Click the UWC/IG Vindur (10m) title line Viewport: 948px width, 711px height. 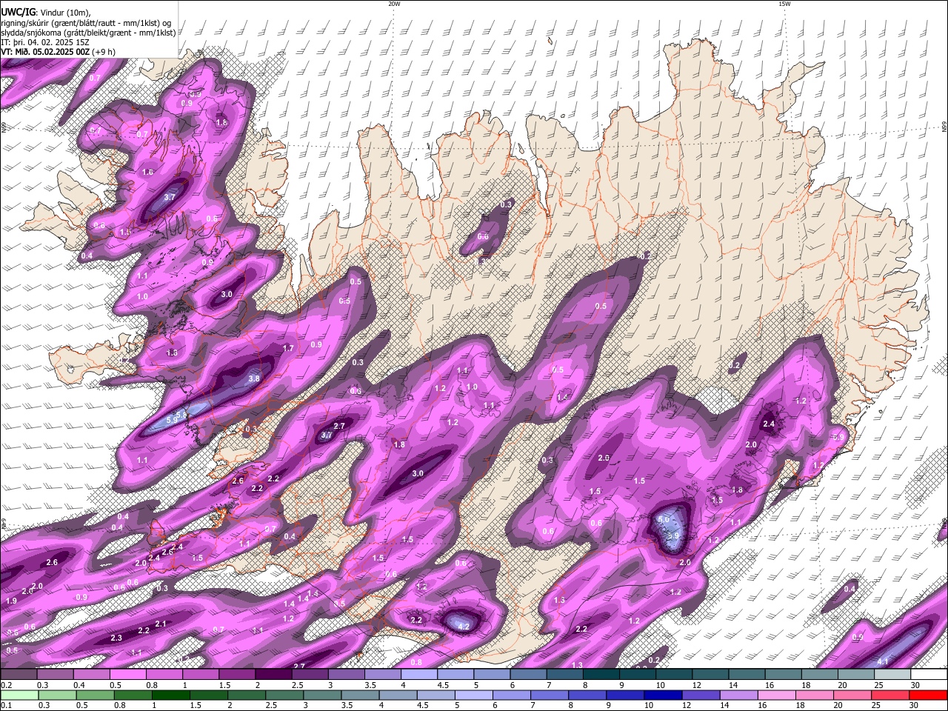point(45,13)
